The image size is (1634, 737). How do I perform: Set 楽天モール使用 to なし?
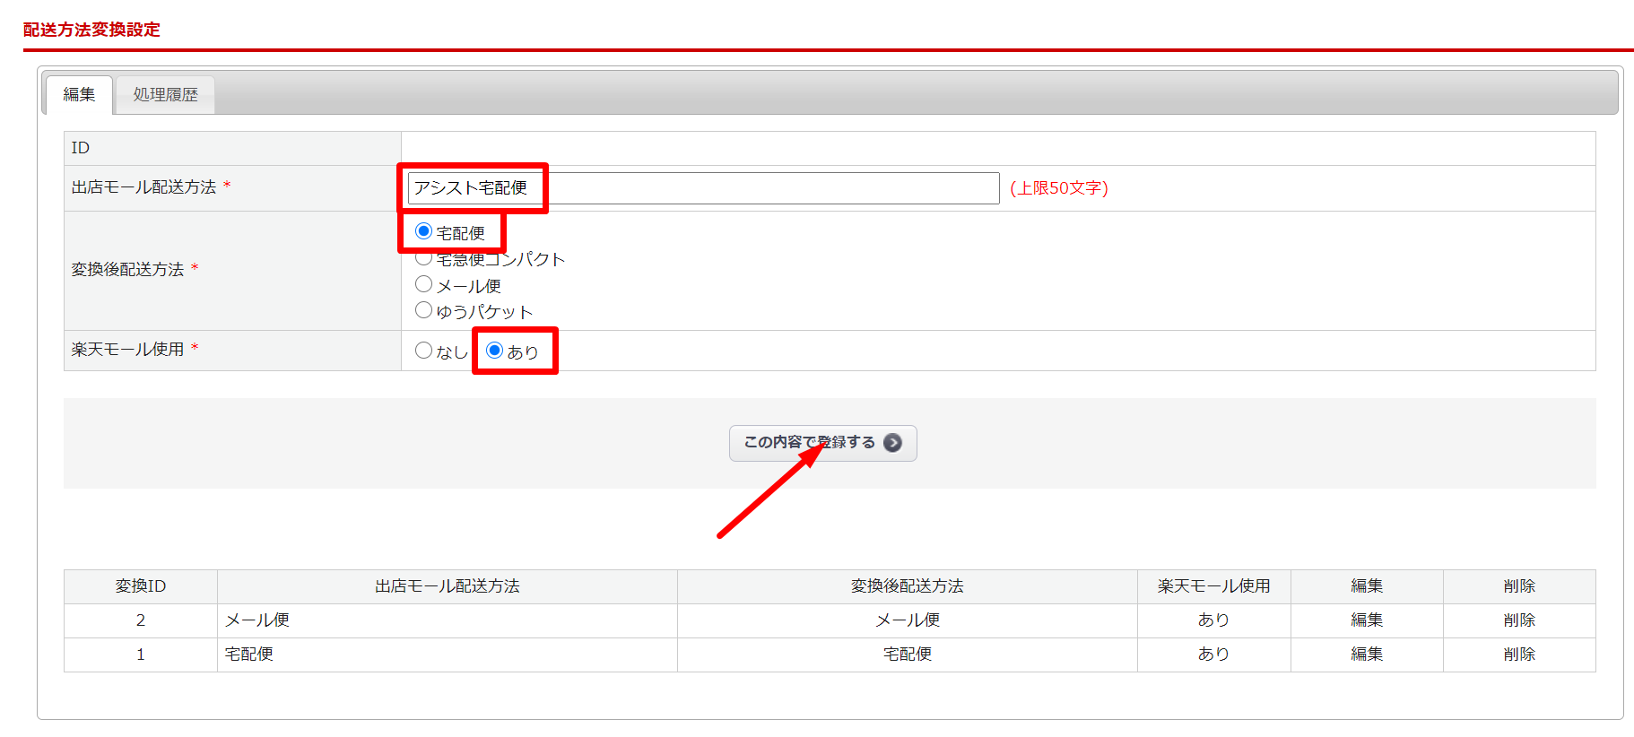pos(424,351)
